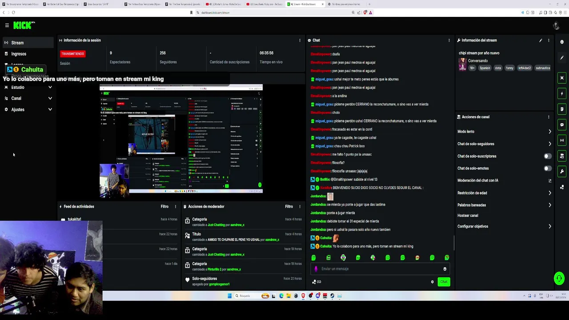This screenshot has width=569, height=320.
Task: Open Acciones de canal options menu
Action: [549, 117]
